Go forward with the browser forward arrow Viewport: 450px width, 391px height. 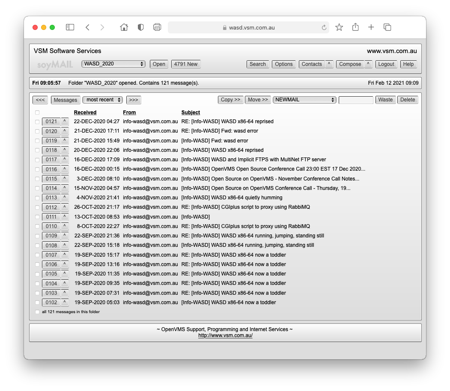tap(102, 27)
